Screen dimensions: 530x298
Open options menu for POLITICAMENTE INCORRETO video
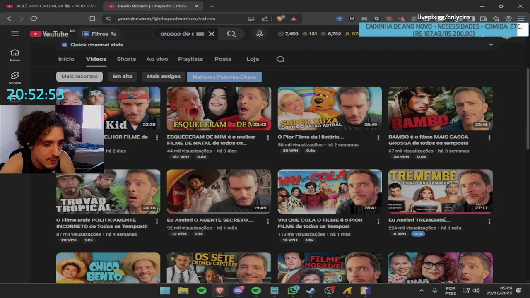tap(157, 221)
